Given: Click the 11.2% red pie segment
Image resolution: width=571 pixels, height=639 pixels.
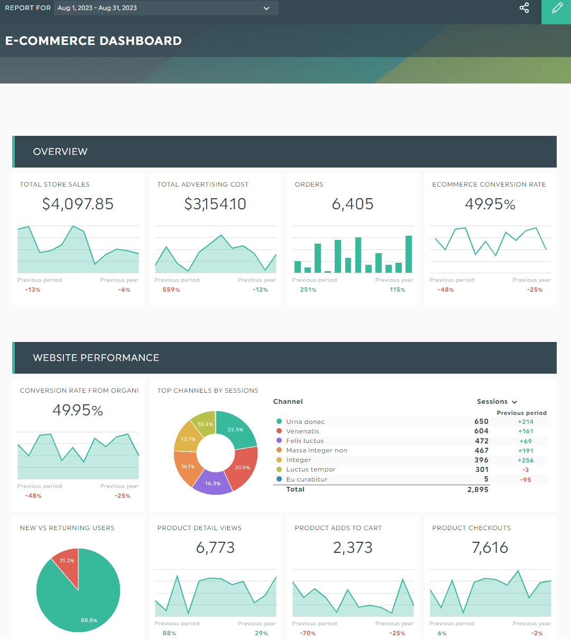Looking at the screenshot, I should point(67,561).
